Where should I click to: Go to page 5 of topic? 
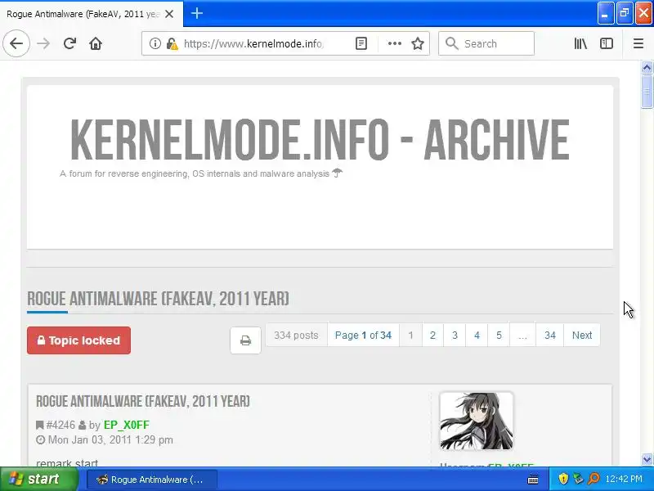point(499,336)
